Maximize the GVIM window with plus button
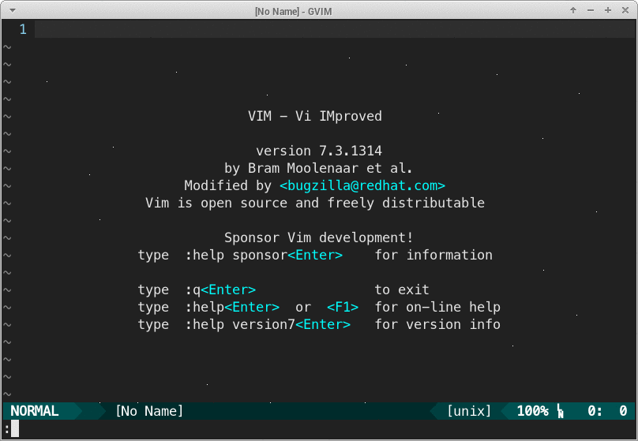 pyautogui.click(x=608, y=10)
